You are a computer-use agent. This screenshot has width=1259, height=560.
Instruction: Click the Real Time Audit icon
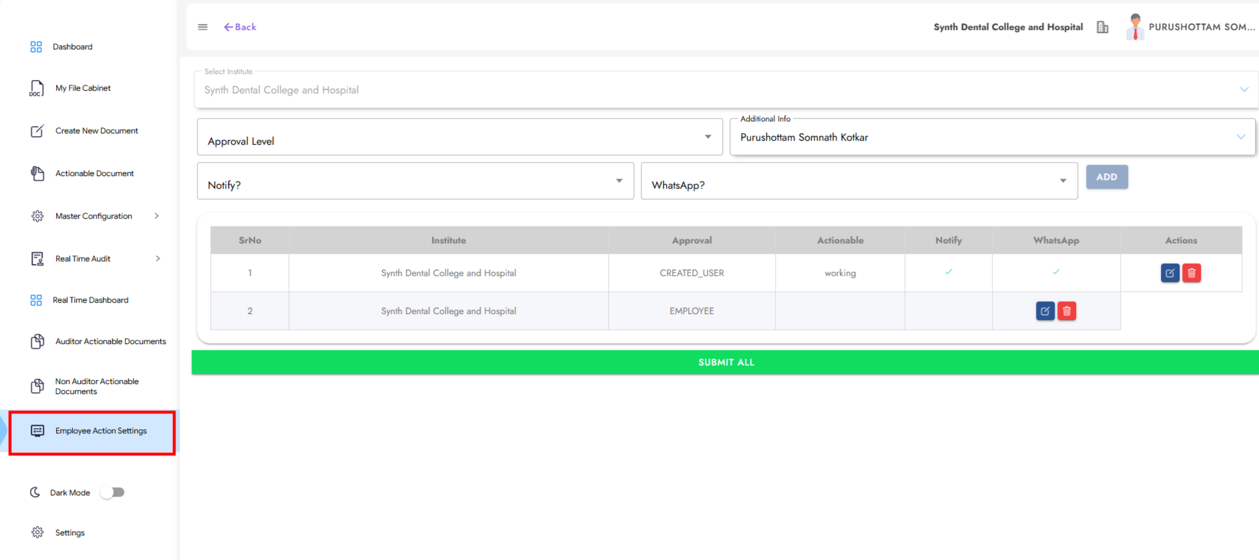tap(37, 259)
